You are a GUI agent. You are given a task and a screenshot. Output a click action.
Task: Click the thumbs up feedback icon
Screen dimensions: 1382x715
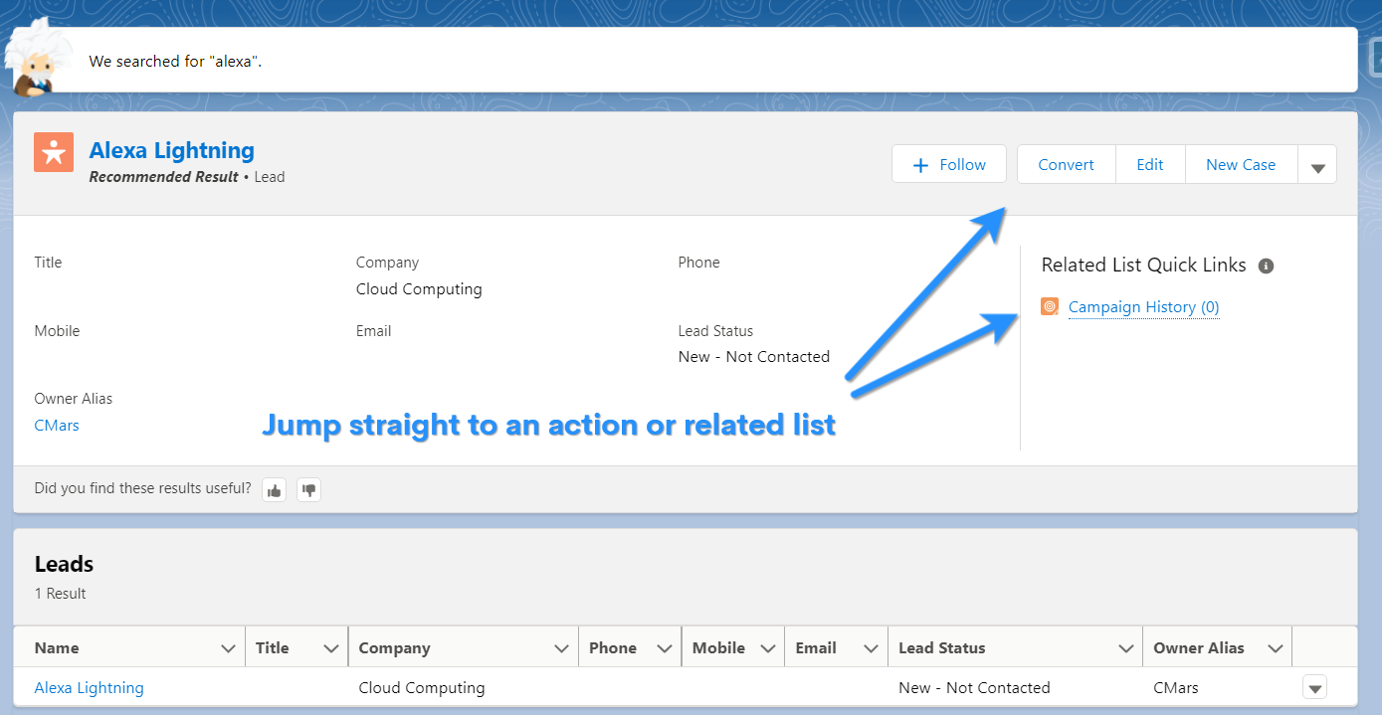[x=274, y=489]
